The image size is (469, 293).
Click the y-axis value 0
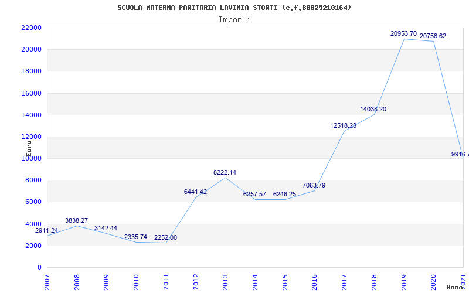(39, 268)
